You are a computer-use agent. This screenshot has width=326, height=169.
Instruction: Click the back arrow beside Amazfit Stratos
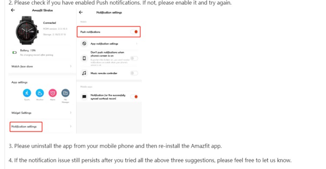point(13,10)
